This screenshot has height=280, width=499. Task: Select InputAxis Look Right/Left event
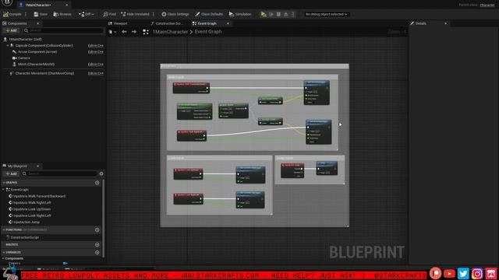(32, 215)
